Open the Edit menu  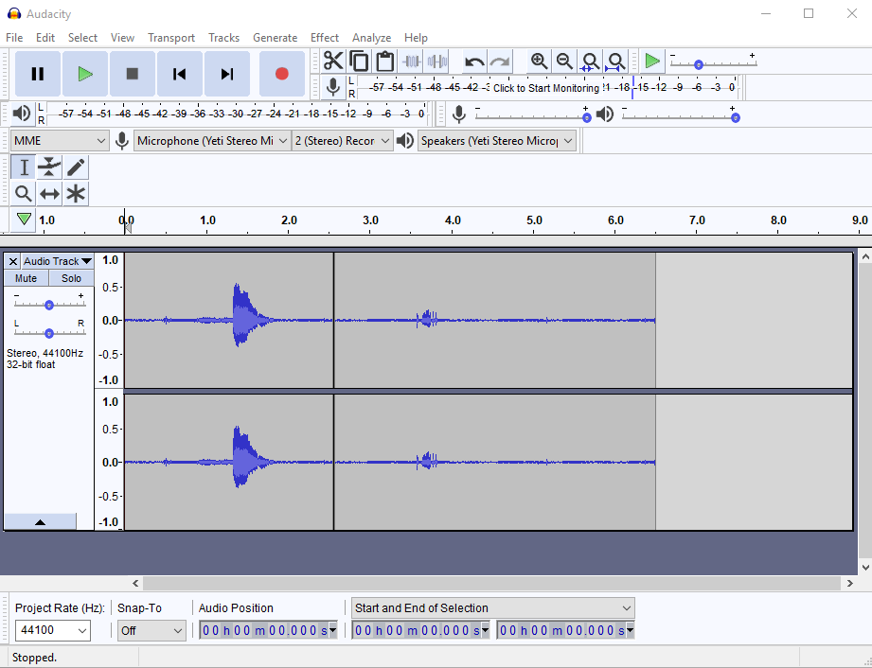click(45, 37)
